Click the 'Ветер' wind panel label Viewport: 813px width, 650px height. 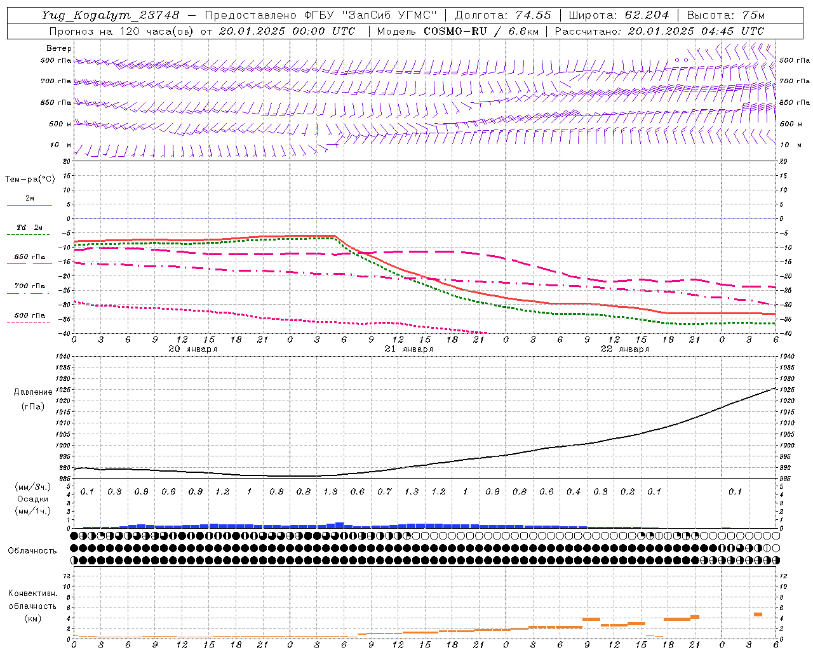(x=58, y=48)
